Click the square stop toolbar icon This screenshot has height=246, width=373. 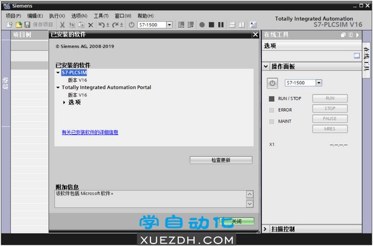click(x=211, y=25)
